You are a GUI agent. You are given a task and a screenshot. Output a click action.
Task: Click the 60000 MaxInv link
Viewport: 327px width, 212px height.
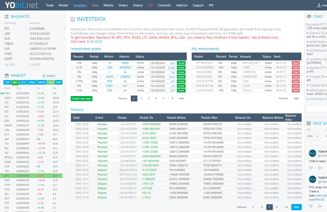[125, 63]
